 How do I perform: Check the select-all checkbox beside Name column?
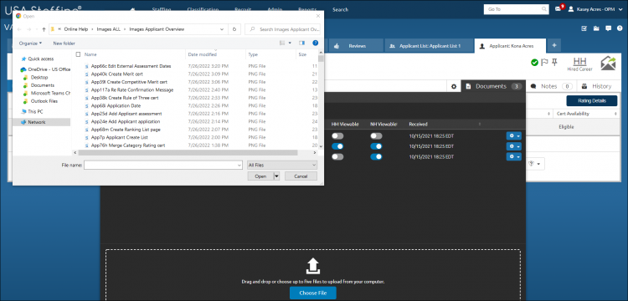click(78, 54)
